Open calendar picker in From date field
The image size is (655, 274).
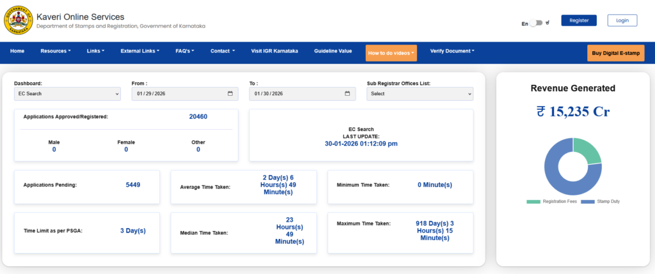230,94
